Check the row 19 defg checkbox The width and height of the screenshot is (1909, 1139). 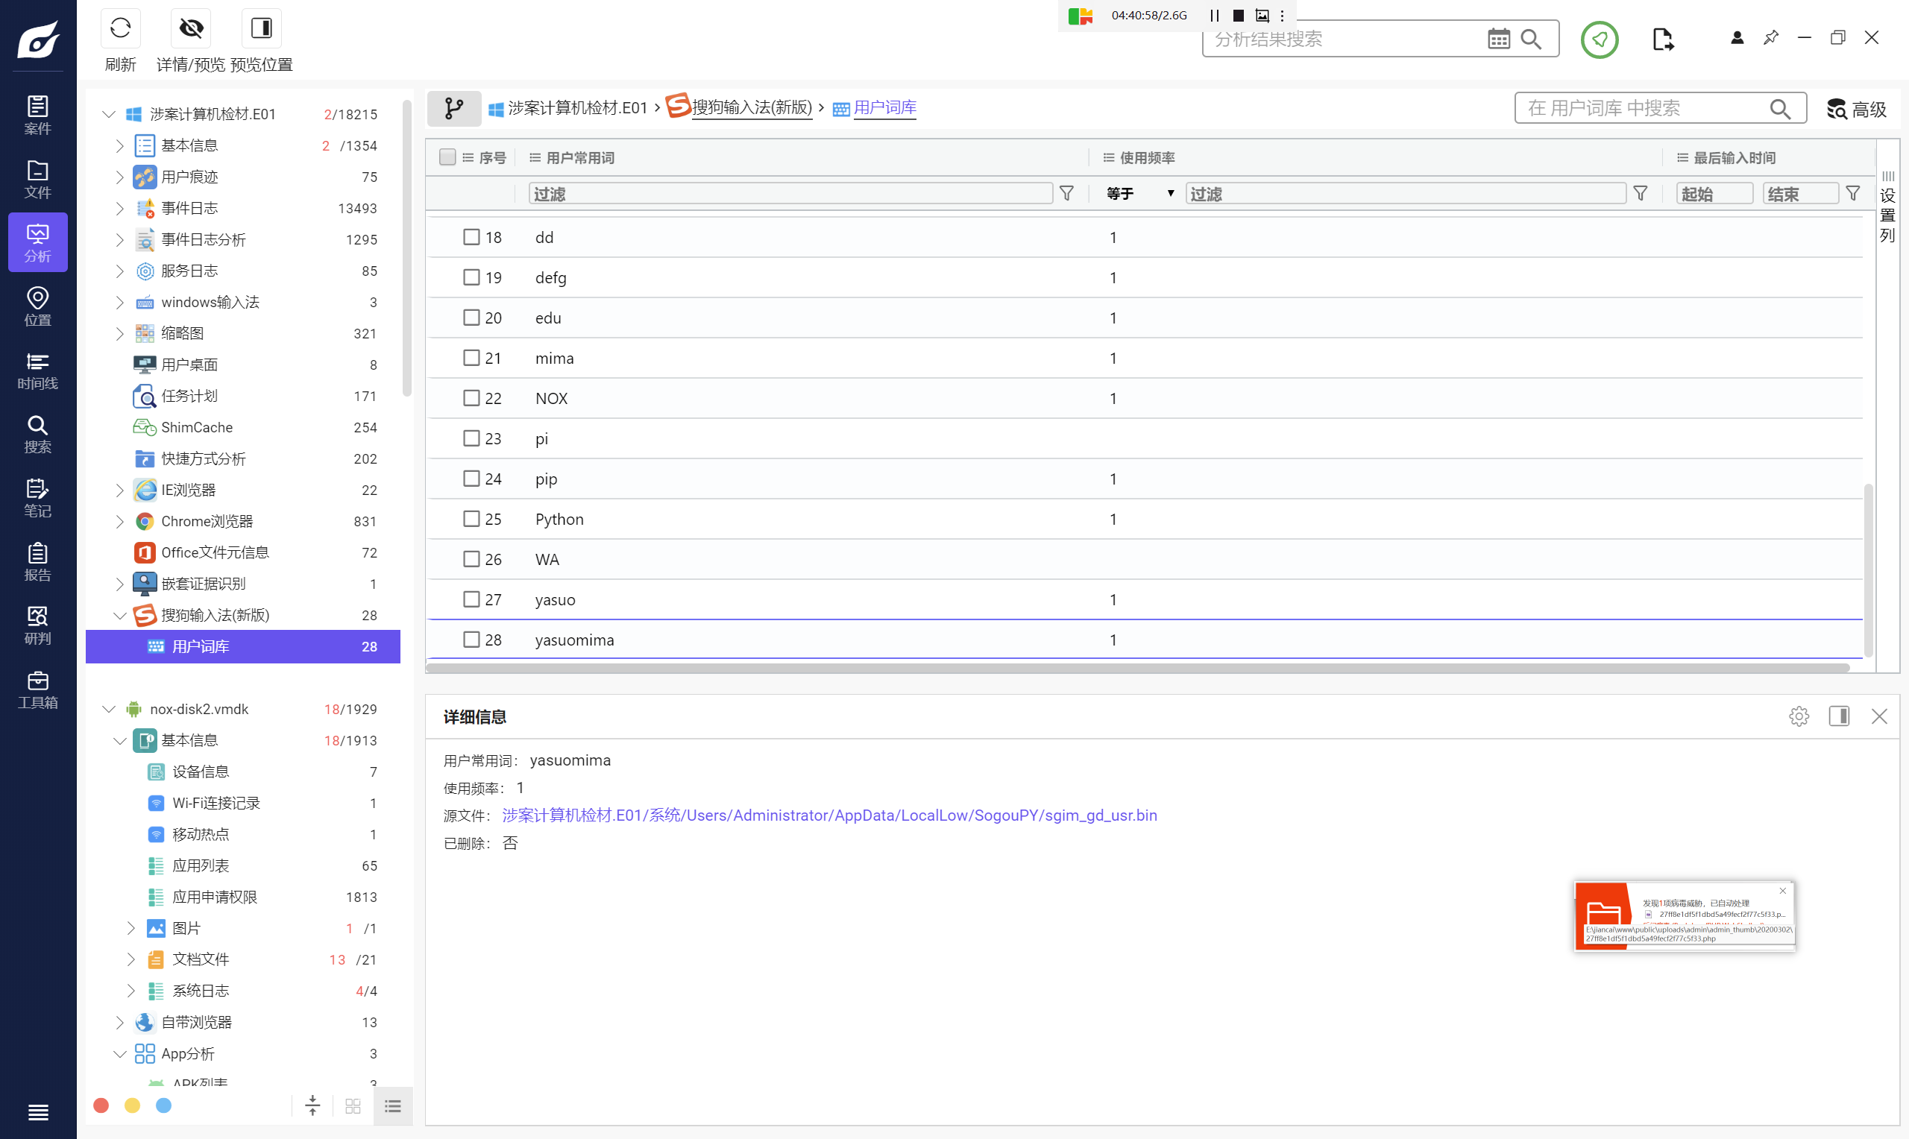coord(471,277)
